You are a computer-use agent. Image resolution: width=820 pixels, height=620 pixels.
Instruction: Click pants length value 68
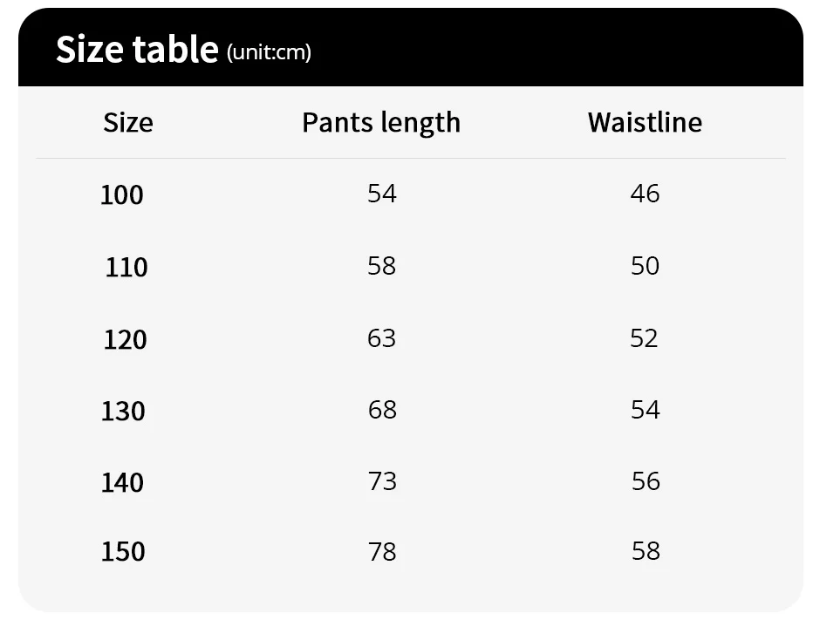click(x=382, y=409)
